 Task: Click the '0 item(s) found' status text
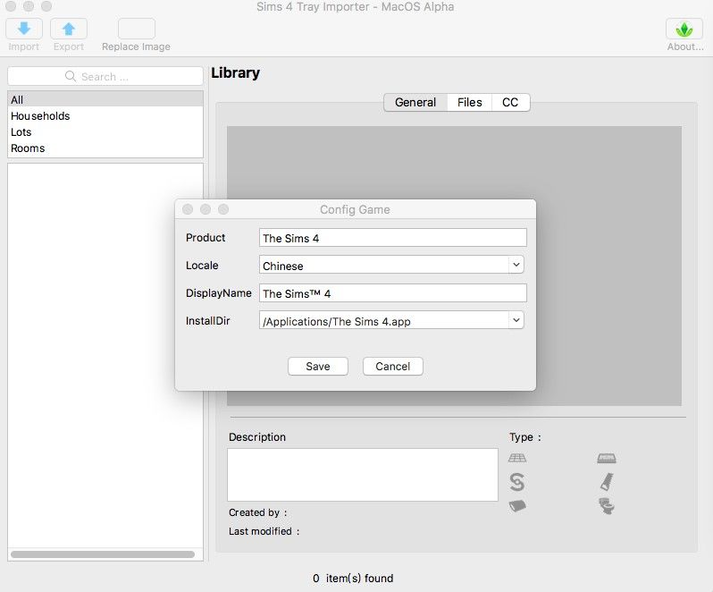pyautogui.click(x=353, y=579)
